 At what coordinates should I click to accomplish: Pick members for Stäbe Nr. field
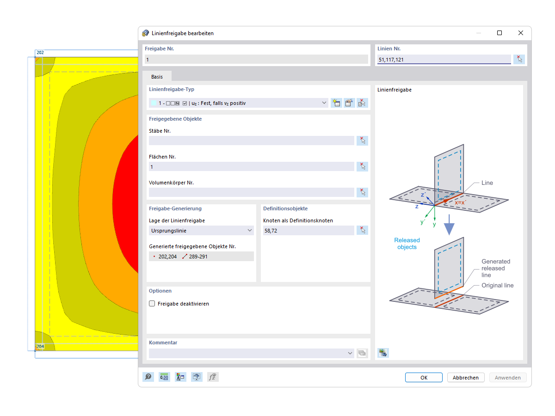362,141
